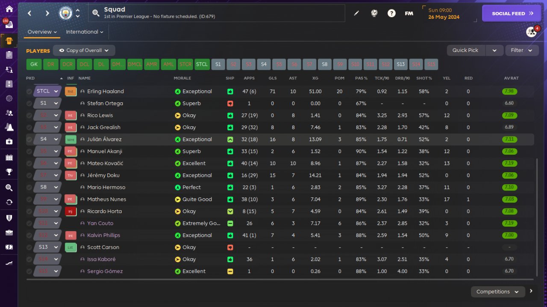Click the Quick Pick button
Screen dimensions: 547x307
click(466, 50)
